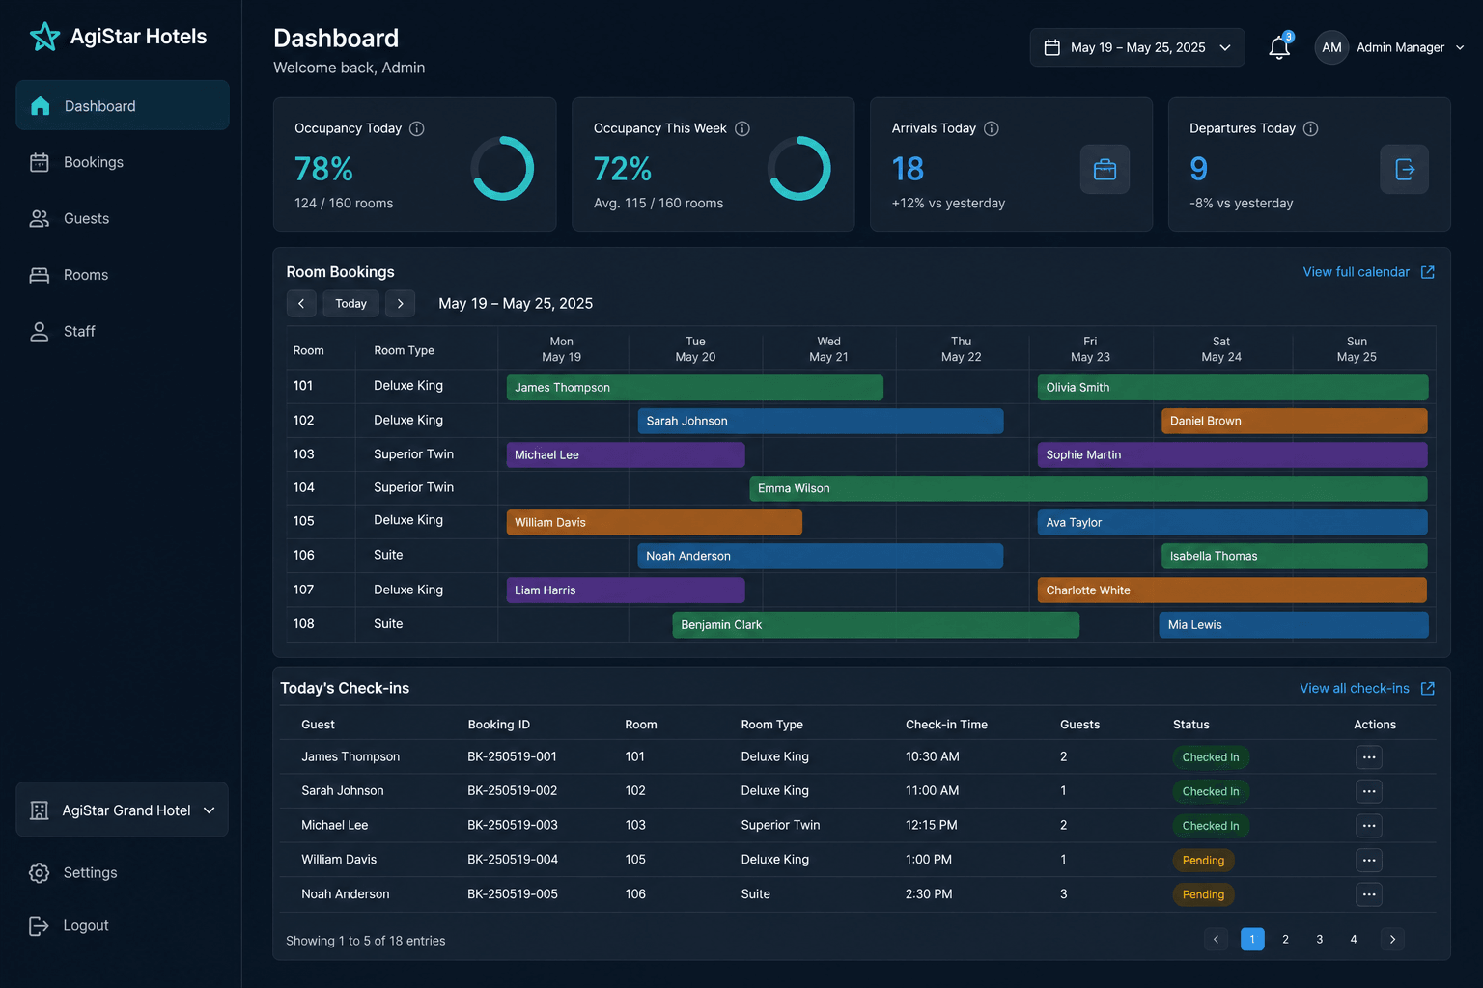This screenshot has width=1483, height=988.
Task: Select Michael Lee booking bar in room 103
Action: coord(626,454)
